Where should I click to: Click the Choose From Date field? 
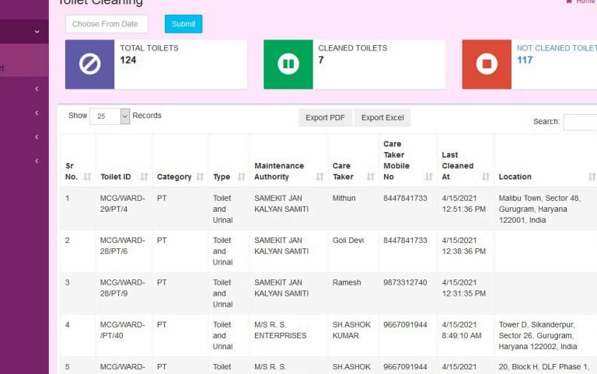[106, 24]
